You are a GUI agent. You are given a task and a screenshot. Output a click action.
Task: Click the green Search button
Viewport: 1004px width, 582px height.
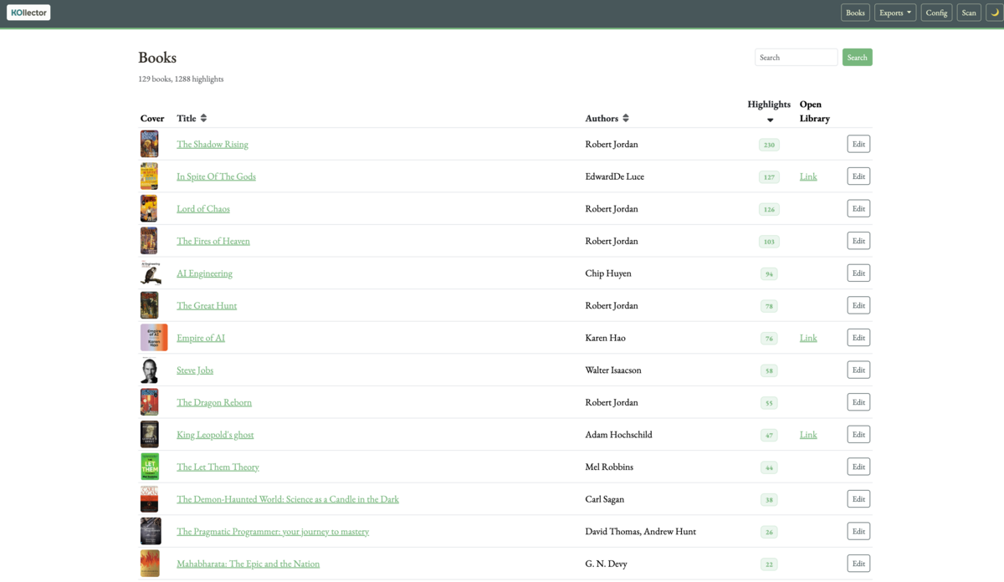point(857,57)
